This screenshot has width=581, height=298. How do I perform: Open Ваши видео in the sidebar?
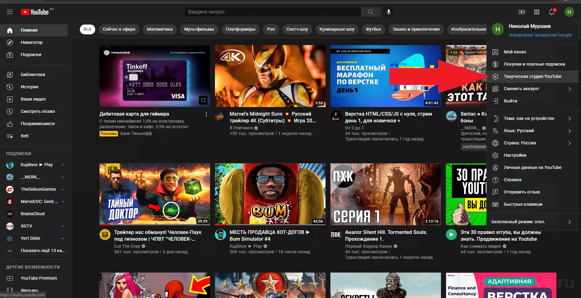click(34, 99)
